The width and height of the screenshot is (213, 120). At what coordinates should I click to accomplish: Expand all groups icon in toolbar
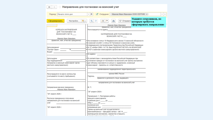[x=103, y=21]
